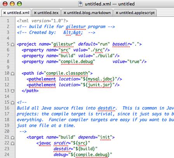Fold the comment block starting at line 15

point(12,103)
